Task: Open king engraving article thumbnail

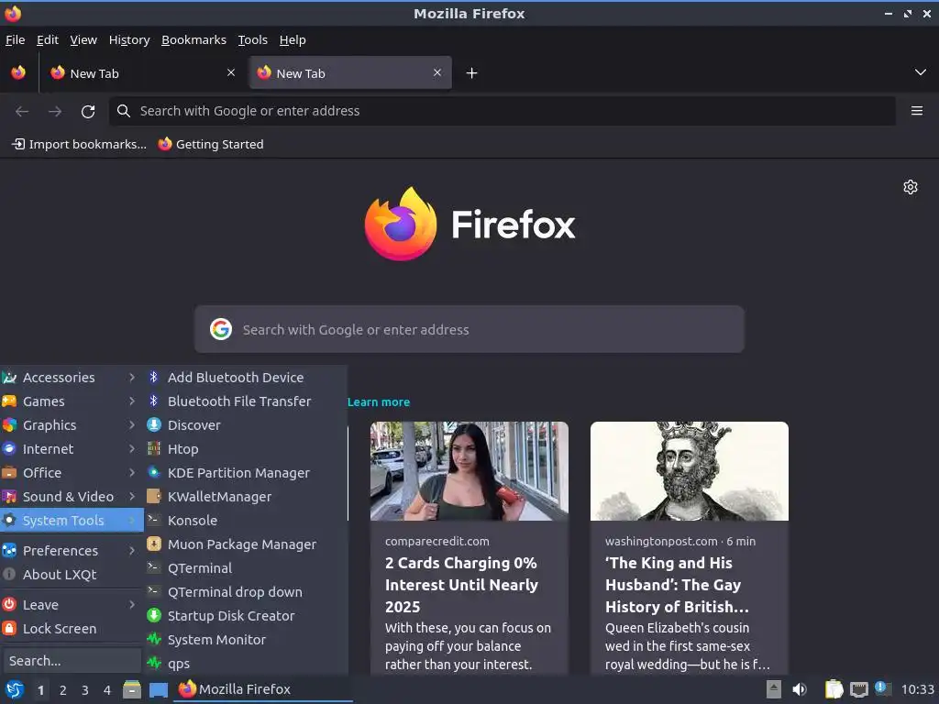Action: click(690, 471)
